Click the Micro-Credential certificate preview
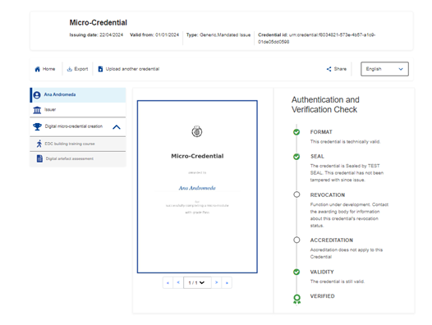 (x=197, y=187)
